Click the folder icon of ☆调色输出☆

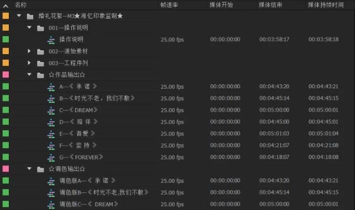click(41, 169)
